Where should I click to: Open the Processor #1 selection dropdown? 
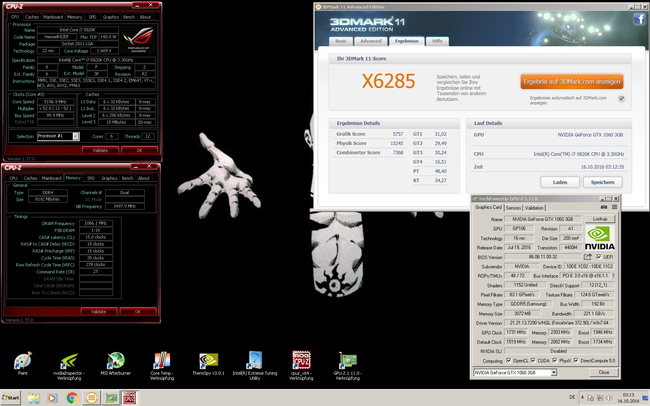(76, 136)
